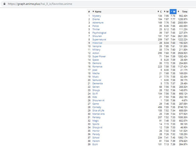Click the # column header

point(89,12)
